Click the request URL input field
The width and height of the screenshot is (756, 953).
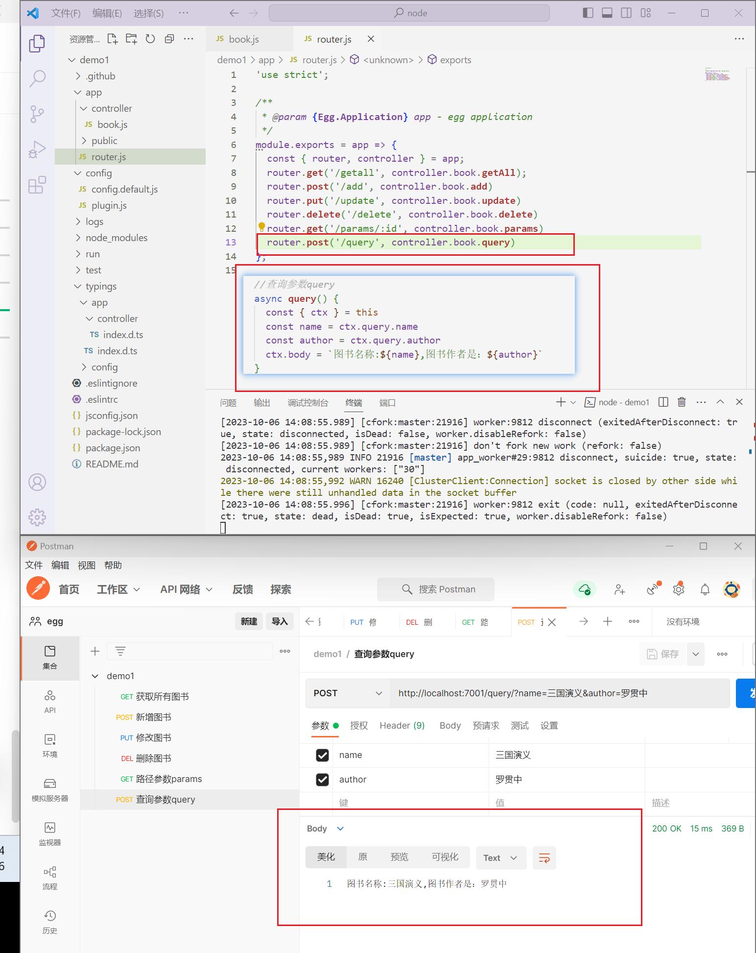pos(560,693)
